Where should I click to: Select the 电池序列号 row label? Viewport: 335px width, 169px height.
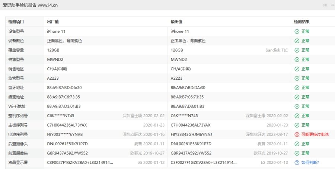point(18,134)
